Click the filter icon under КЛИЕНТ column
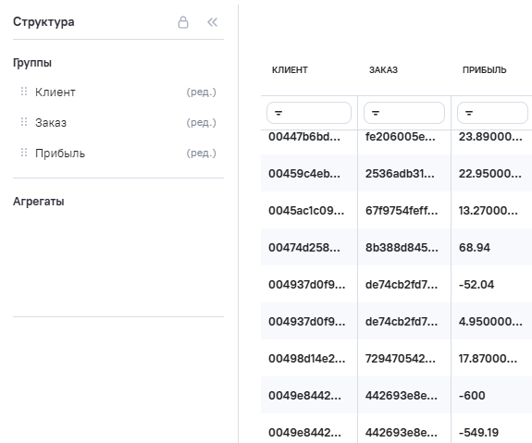This screenshot has width=532, height=443. (278, 113)
